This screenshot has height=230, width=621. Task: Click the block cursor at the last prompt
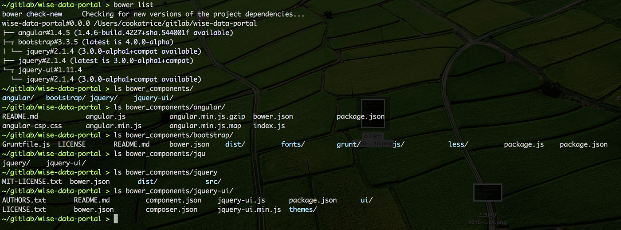point(116,219)
